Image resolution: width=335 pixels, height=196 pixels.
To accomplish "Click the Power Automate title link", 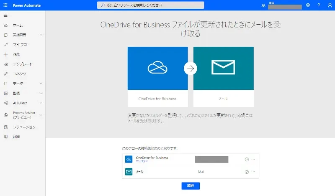I will (26, 5).
